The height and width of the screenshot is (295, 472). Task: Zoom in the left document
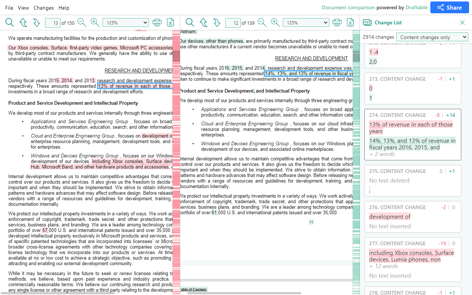coord(95,22)
